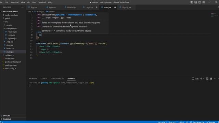The height and width of the screenshot is (123, 219).
Task: Select main.jsx in the file tree
Action: [10, 52]
